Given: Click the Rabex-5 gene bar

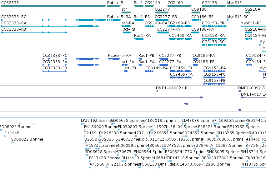Looking at the screenshot, I should (x=114, y=6).
